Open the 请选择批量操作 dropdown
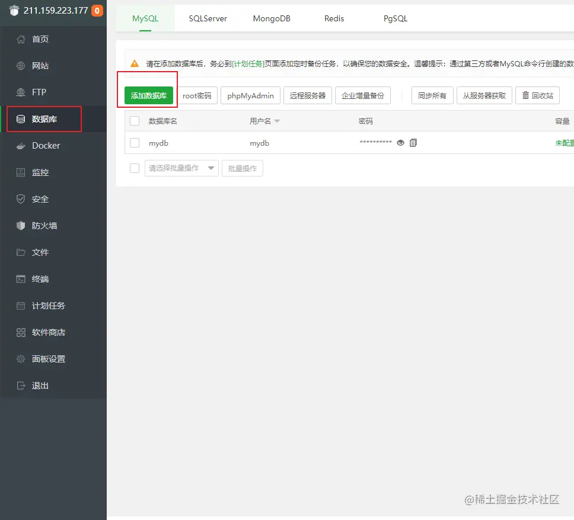 point(181,168)
